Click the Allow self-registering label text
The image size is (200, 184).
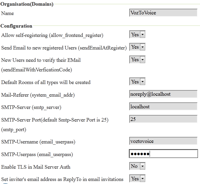click(x=52, y=35)
